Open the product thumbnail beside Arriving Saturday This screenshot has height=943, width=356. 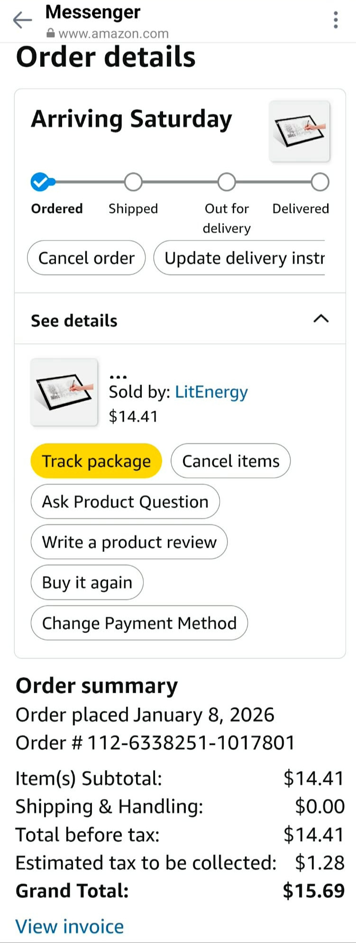coord(299,131)
